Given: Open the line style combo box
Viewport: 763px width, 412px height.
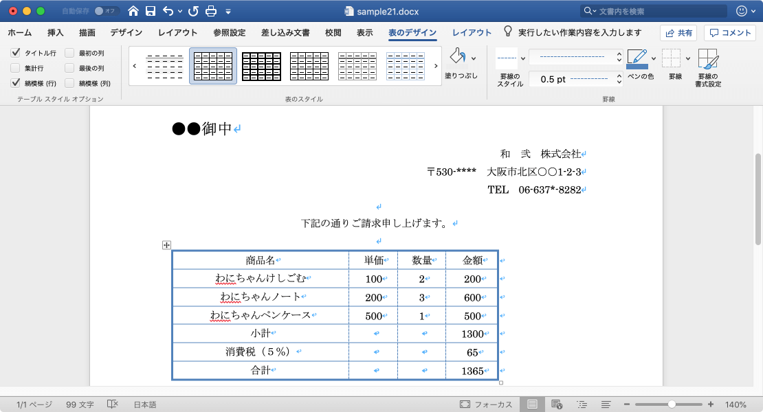Looking at the screenshot, I should point(575,57).
